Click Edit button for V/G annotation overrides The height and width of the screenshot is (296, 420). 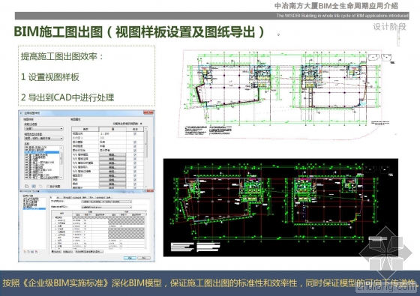coord(112,159)
